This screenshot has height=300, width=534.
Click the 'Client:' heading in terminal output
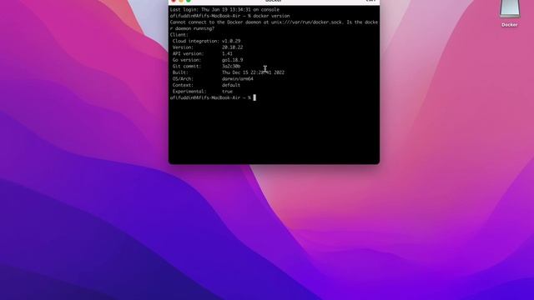coord(179,35)
